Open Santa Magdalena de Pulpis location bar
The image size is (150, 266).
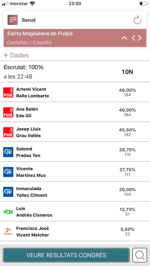tap(75, 38)
